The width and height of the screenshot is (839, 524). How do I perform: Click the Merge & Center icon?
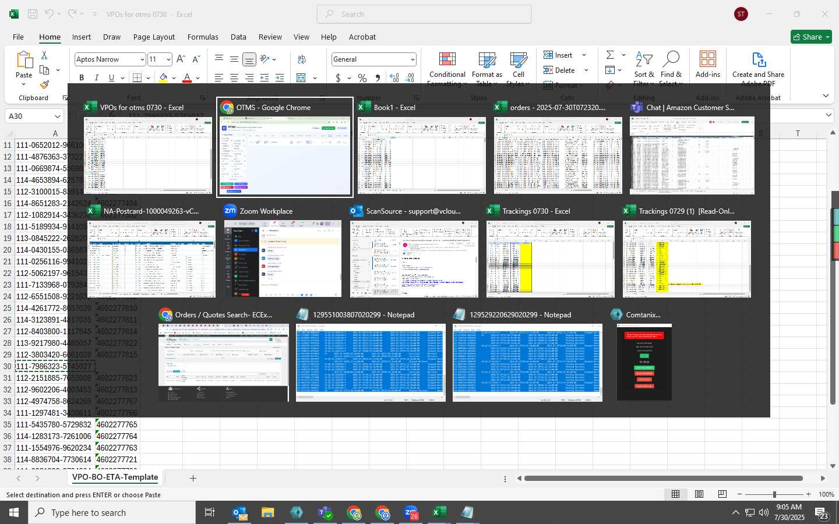tap(301, 77)
